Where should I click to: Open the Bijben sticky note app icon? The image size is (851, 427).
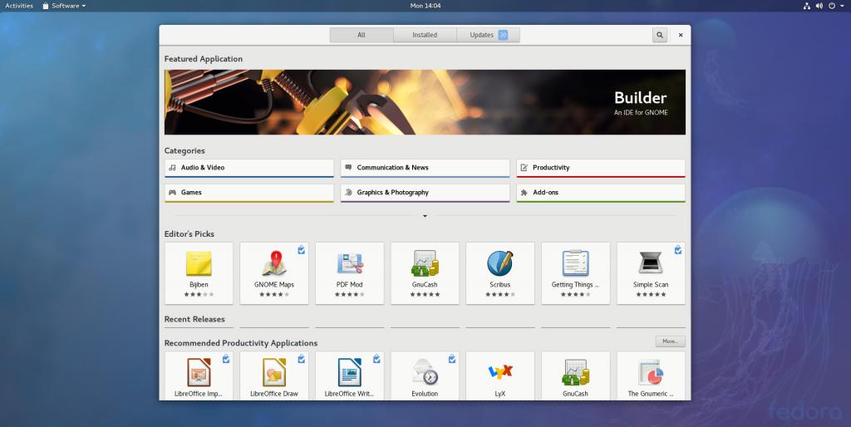[x=199, y=263]
